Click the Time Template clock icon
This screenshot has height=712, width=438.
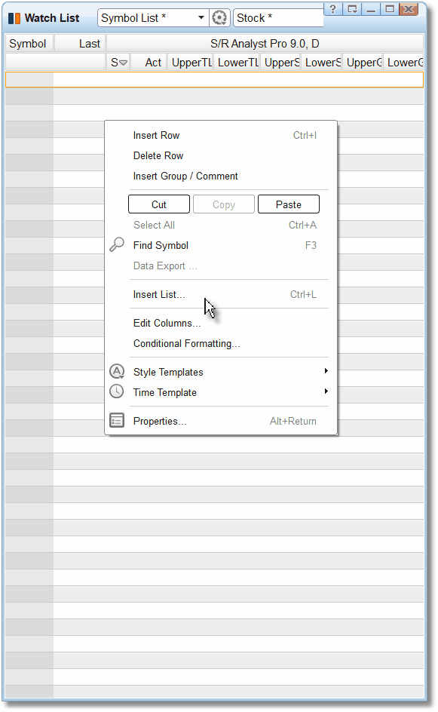pos(117,391)
